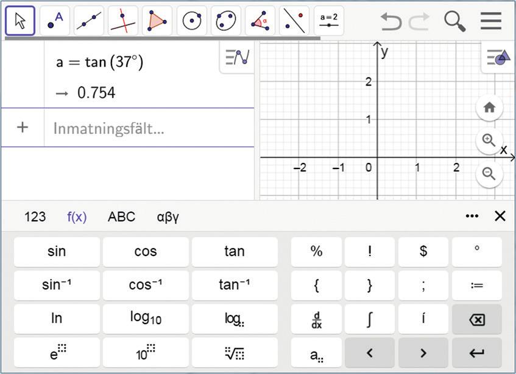Tap the ln key
This screenshot has height=374, width=516.
(57, 319)
